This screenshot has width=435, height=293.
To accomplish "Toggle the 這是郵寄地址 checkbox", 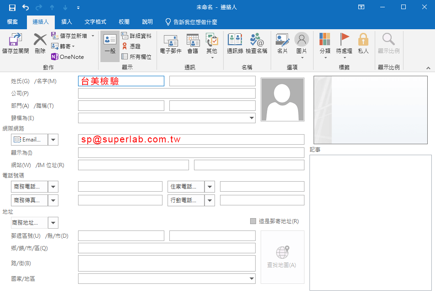I will (x=253, y=221).
